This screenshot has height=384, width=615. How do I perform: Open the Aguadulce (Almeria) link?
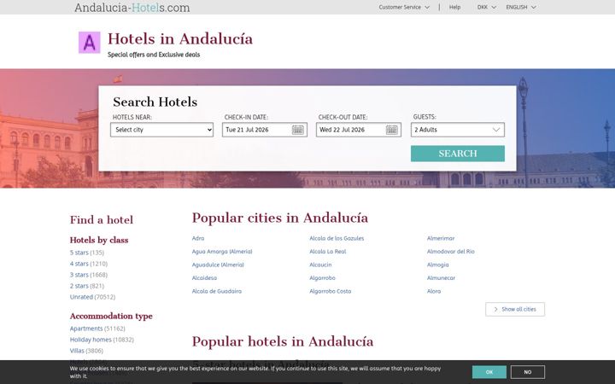pyautogui.click(x=218, y=265)
